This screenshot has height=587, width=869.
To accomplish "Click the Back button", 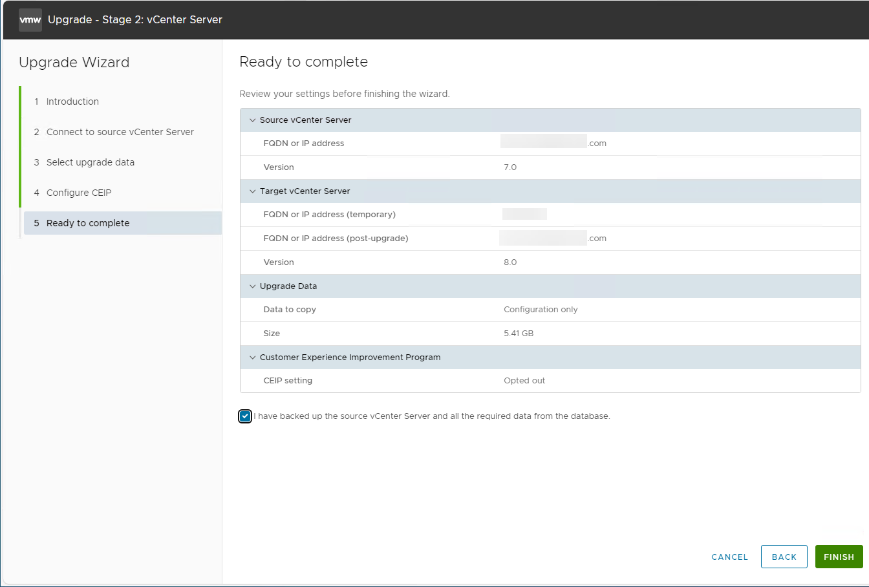I will click(x=784, y=557).
